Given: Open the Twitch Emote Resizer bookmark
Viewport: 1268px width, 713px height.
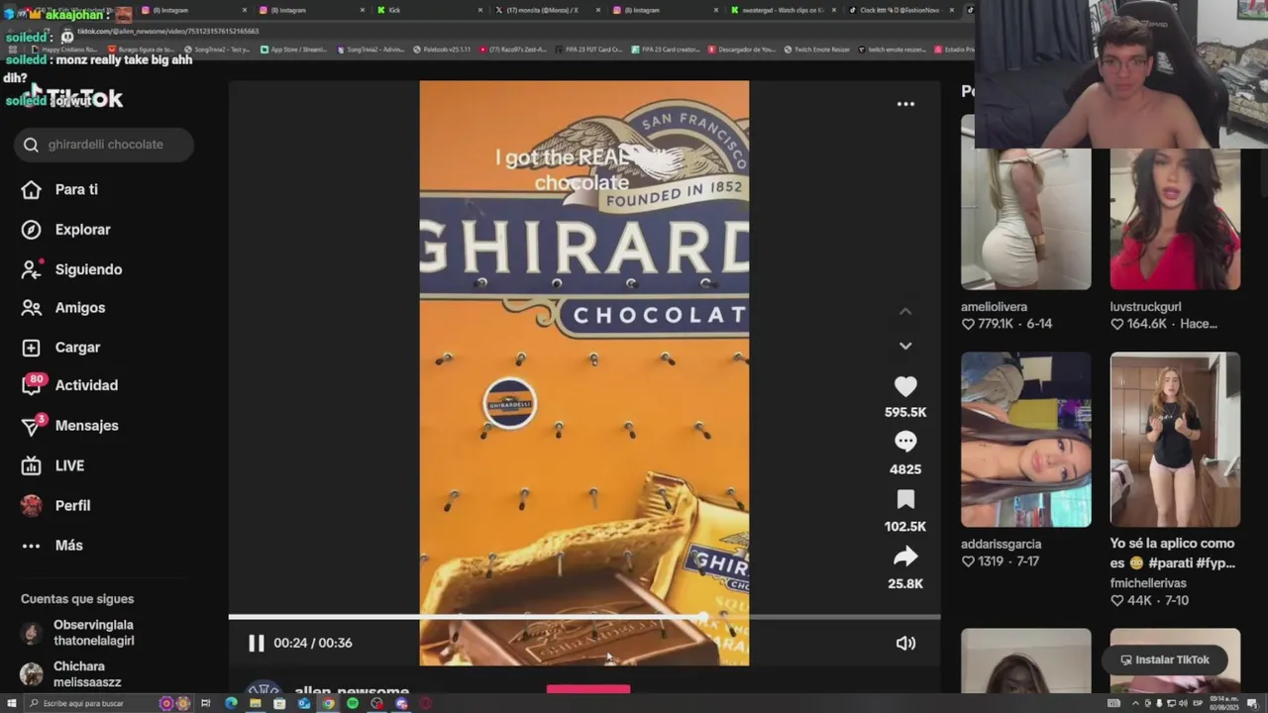Looking at the screenshot, I should click(816, 49).
